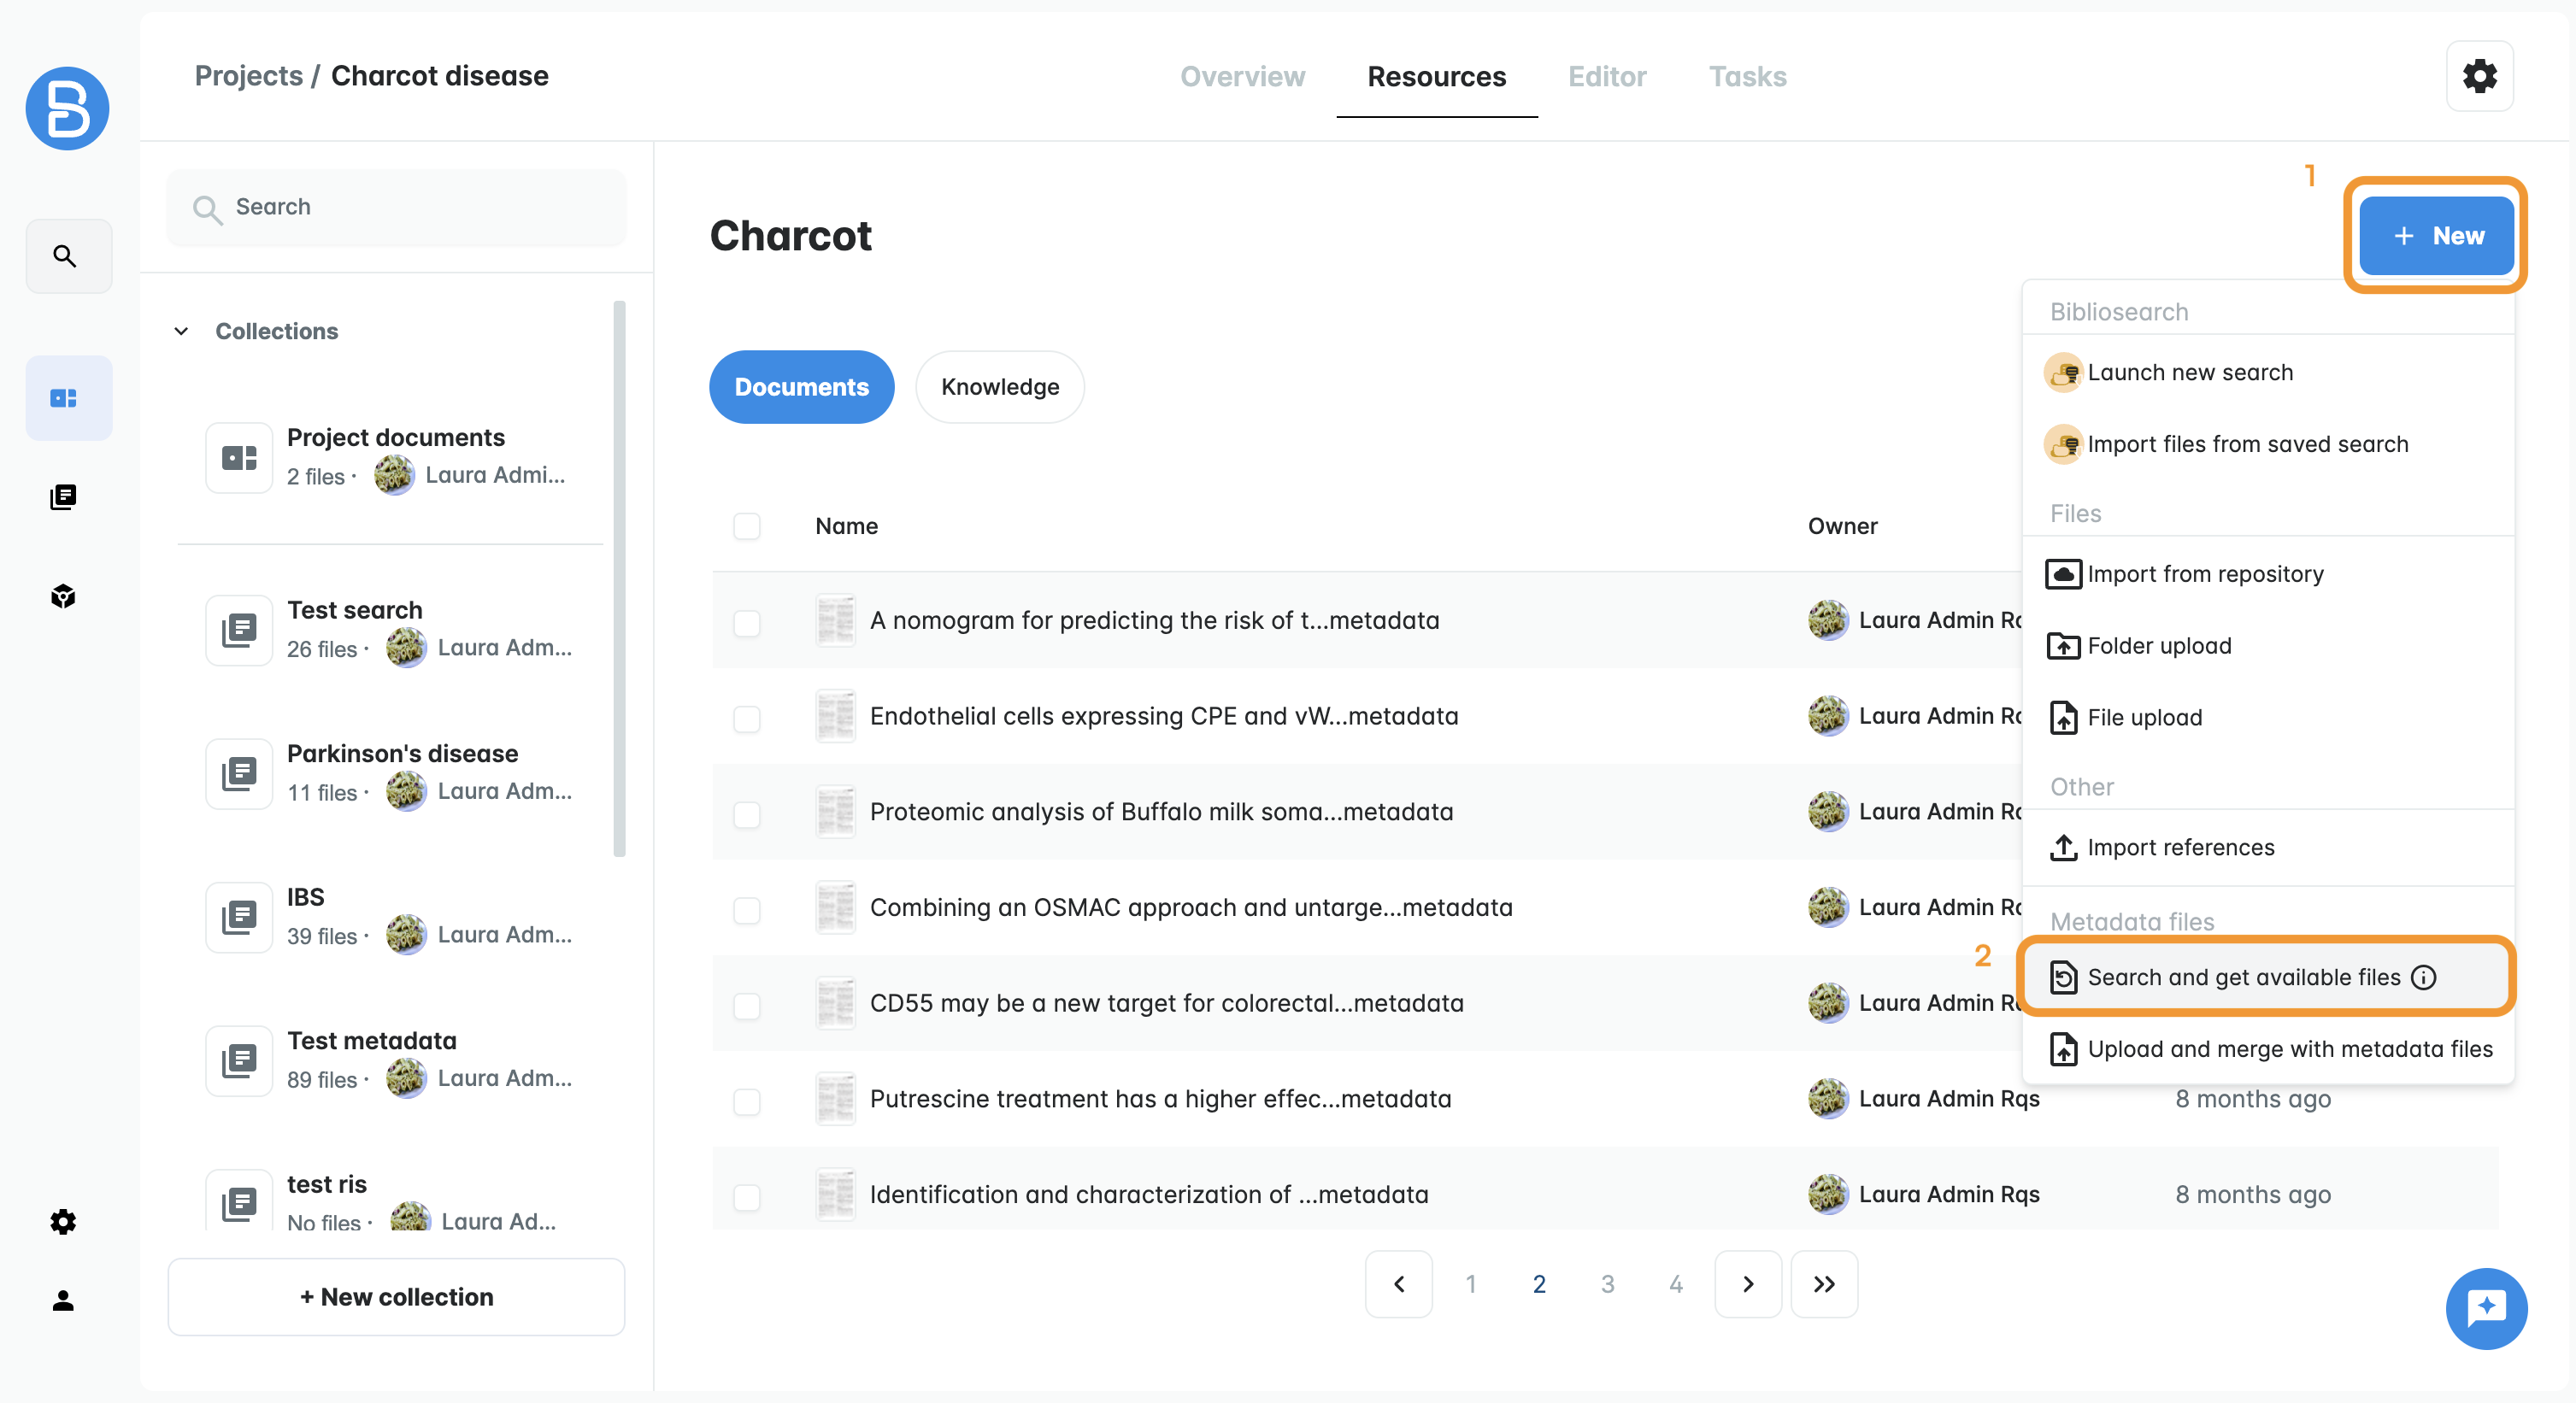The image size is (2576, 1403).
Task: Click the user profile icon in sidebar
Action: (63, 1300)
